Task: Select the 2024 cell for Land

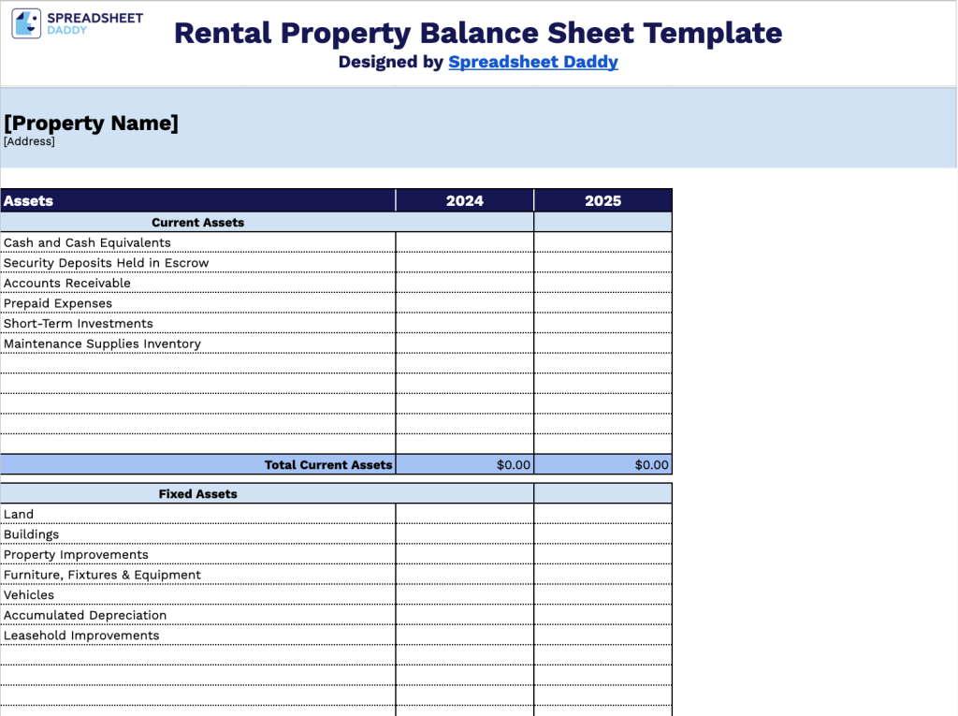Action: pyautogui.click(x=464, y=514)
